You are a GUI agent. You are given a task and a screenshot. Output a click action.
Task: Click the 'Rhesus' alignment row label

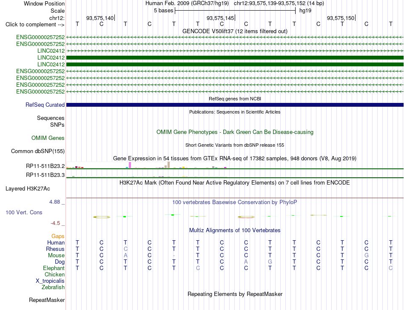[x=55, y=249]
